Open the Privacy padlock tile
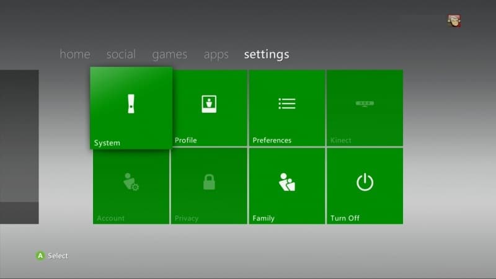This screenshot has width=496, height=279. pos(209,186)
